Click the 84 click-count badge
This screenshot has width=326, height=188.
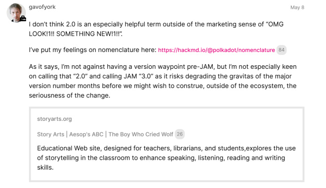282,50
